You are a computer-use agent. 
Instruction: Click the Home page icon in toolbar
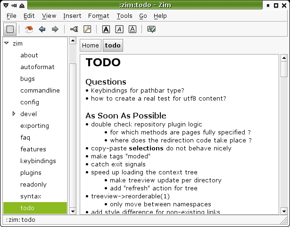click(29, 29)
